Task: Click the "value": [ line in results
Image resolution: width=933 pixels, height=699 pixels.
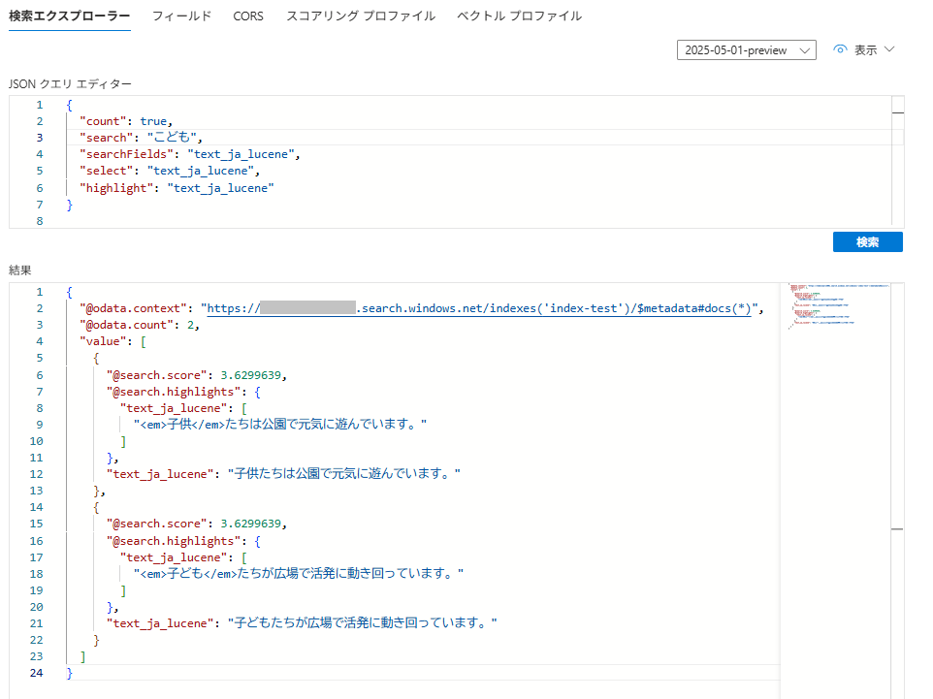Action: [113, 341]
